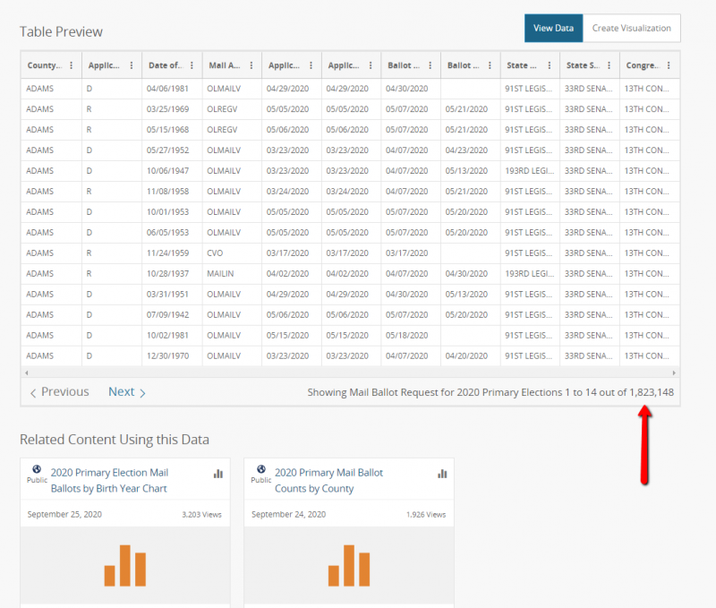This screenshot has height=608, width=716.
Task: Click the Create Visualization button
Action: coord(632,29)
